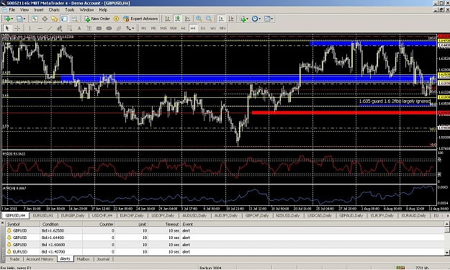This screenshot has height=270, width=450.
Task: Toggle chart auto scroll
Action: [221, 19]
